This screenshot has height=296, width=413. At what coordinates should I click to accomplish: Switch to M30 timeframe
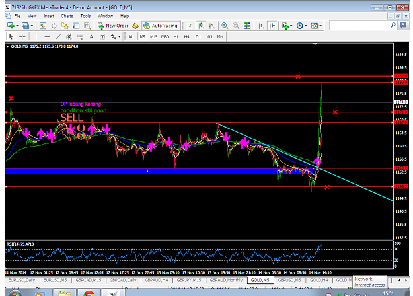click(x=165, y=36)
